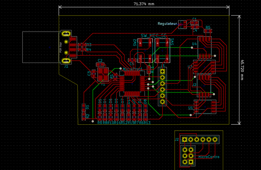
Task: Select resistor R4 near the USB connector
Action: 82,50
